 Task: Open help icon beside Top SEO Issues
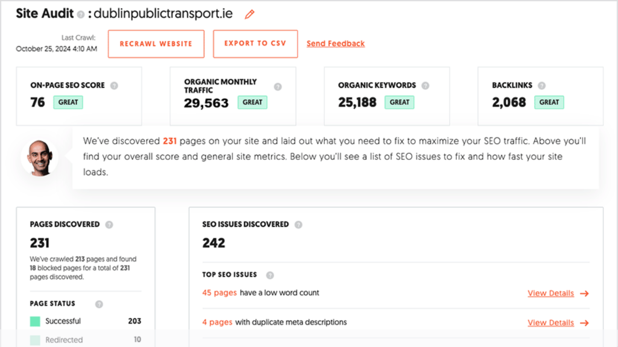(x=270, y=275)
